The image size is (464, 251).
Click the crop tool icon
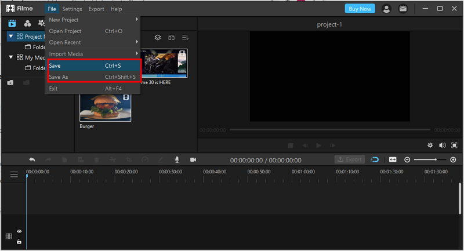(x=129, y=160)
